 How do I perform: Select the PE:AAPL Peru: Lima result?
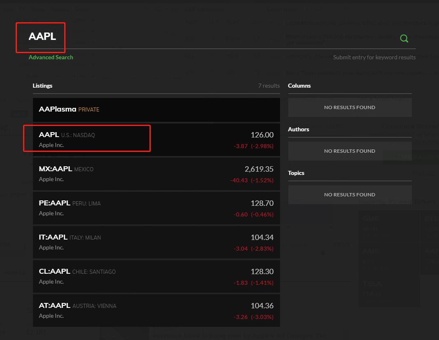(x=156, y=208)
